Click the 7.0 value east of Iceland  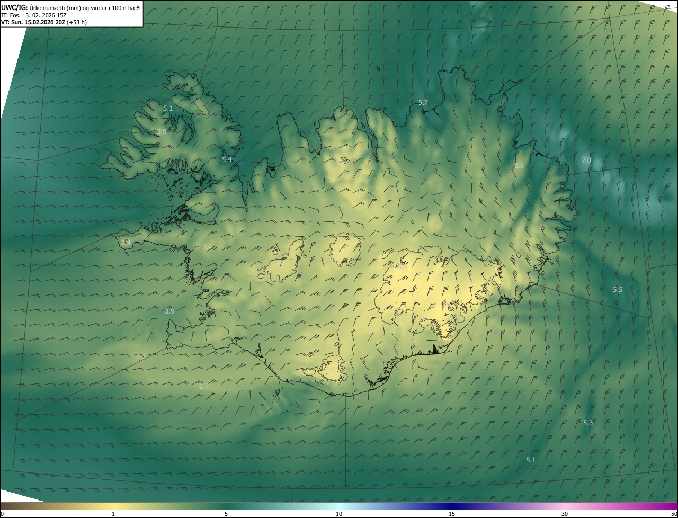click(x=586, y=160)
